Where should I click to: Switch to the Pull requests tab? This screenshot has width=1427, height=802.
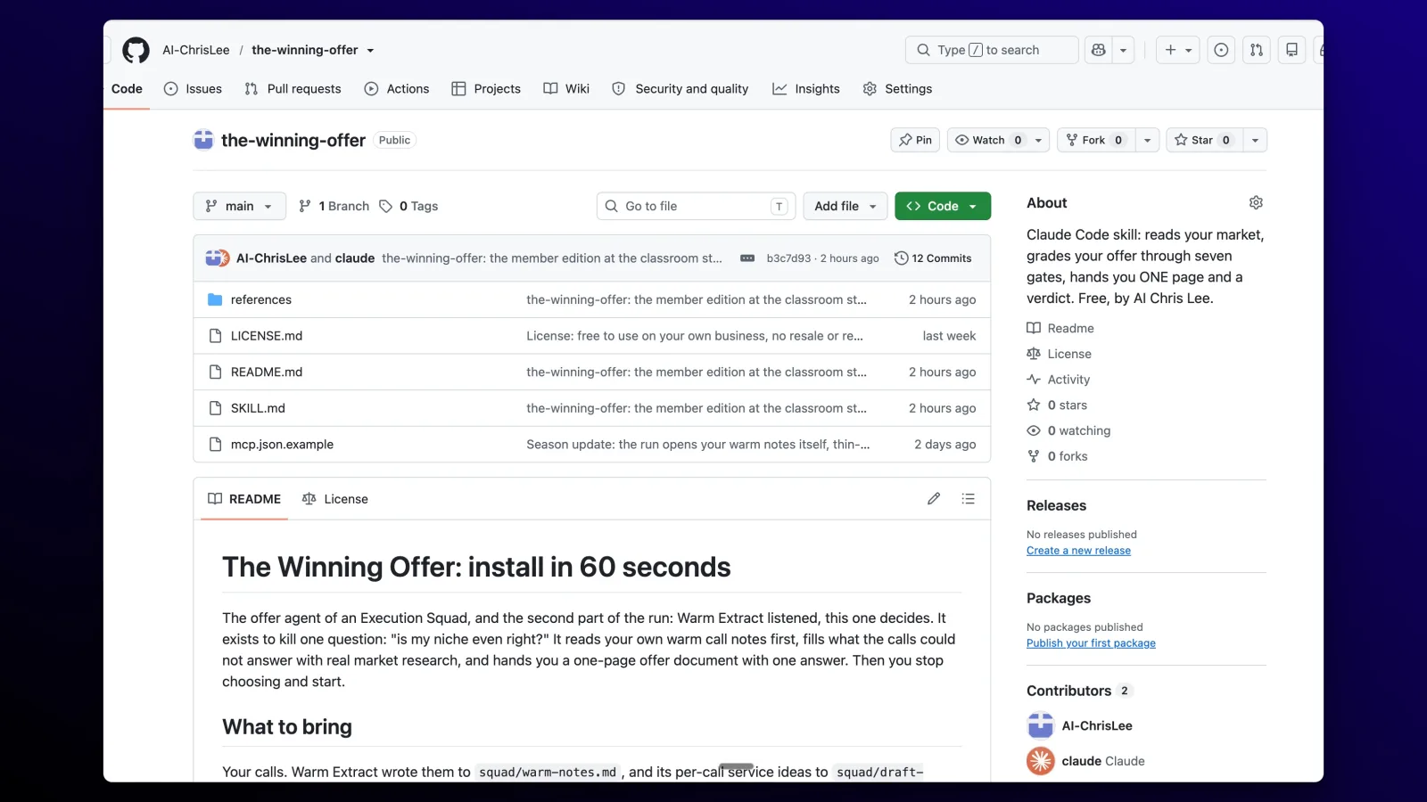pos(293,89)
